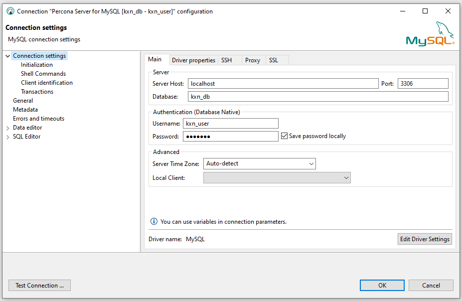Click 'You can use variables in connection parameters.' text

pos(223,221)
